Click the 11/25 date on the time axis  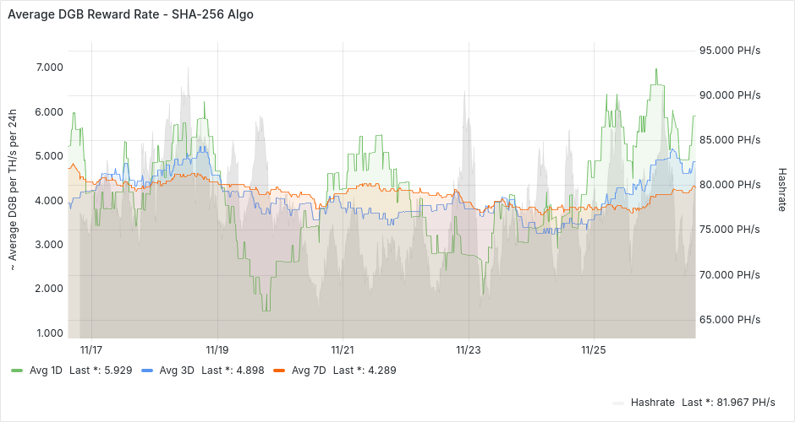(594, 349)
